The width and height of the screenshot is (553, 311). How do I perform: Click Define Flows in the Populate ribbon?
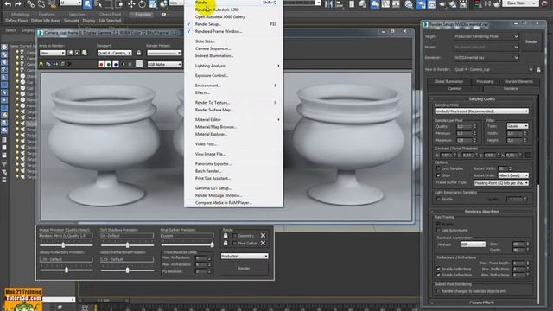(16, 21)
